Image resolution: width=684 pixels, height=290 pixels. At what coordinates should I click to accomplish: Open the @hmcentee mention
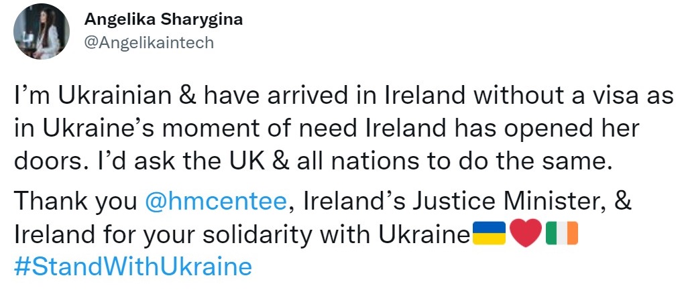click(x=215, y=202)
